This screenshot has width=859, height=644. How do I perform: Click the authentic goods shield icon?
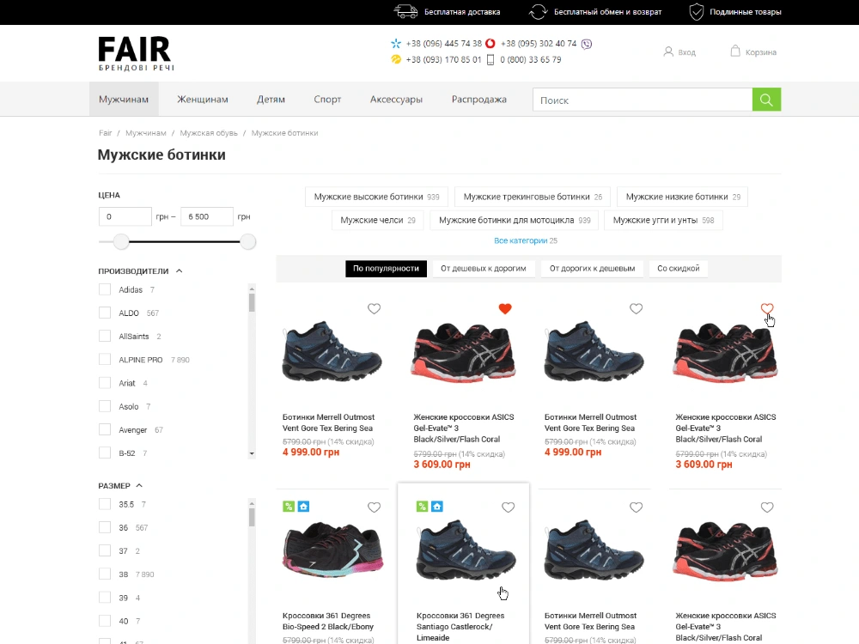click(697, 11)
